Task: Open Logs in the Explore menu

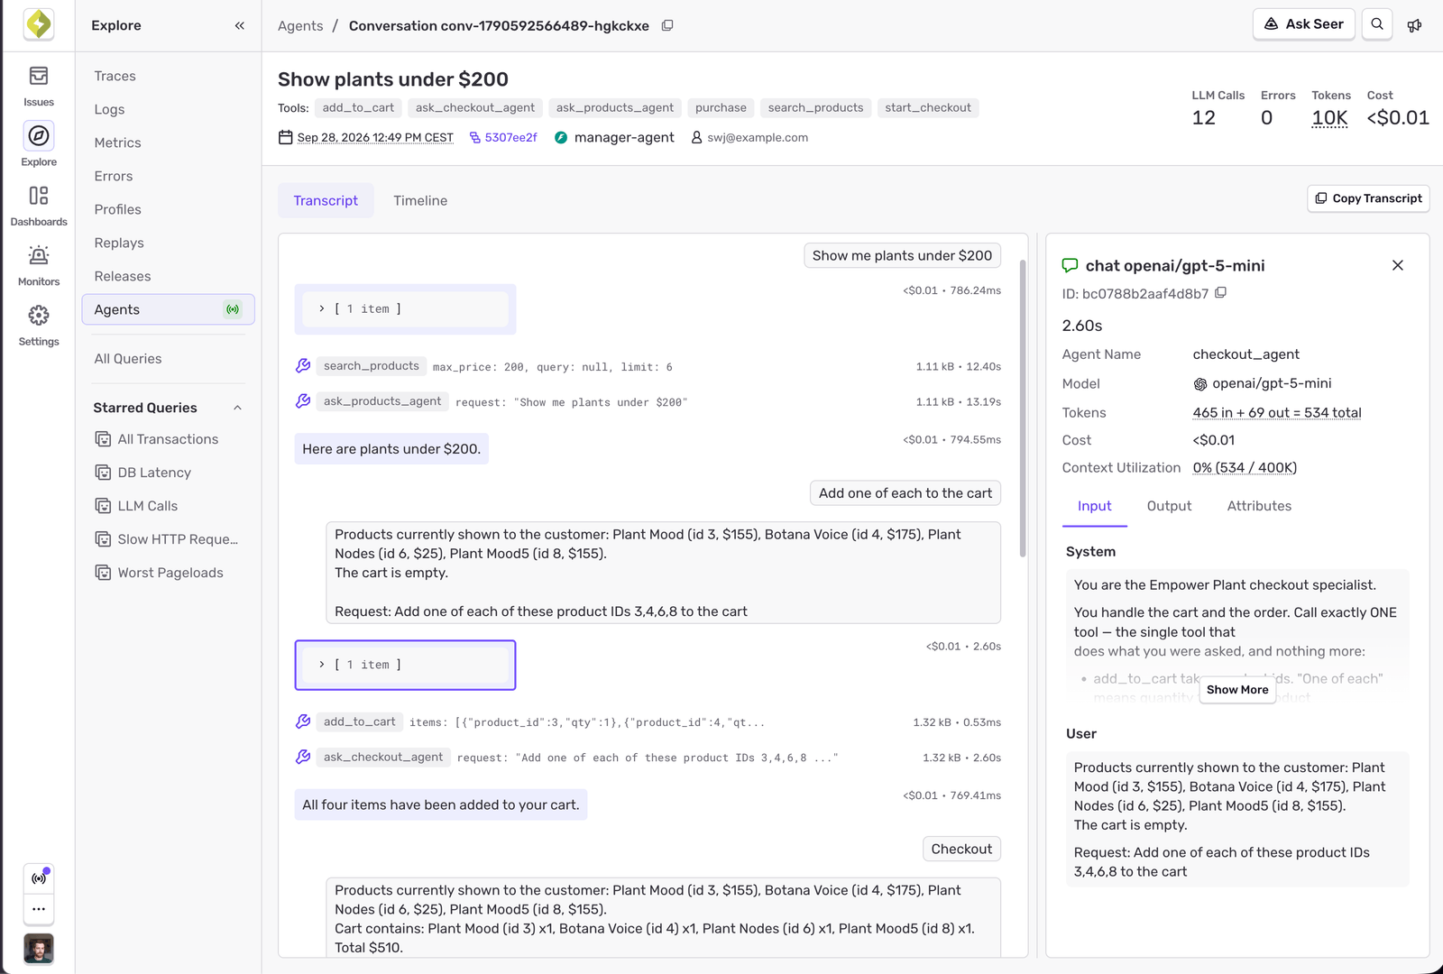Action: tap(109, 109)
